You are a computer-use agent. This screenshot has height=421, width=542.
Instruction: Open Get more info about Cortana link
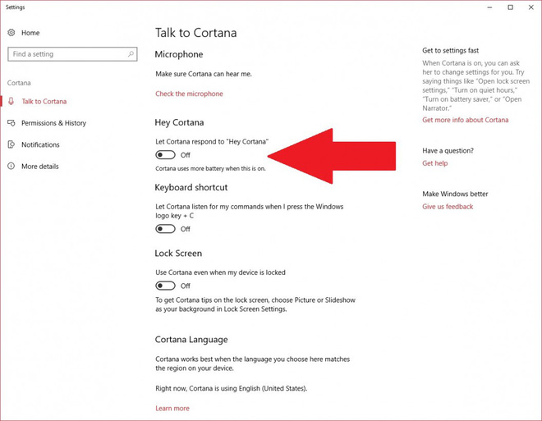(x=465, y=120)
